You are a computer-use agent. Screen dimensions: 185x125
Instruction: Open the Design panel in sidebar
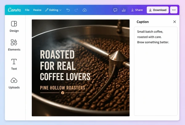pyautogui.click(x=14, y=27)
